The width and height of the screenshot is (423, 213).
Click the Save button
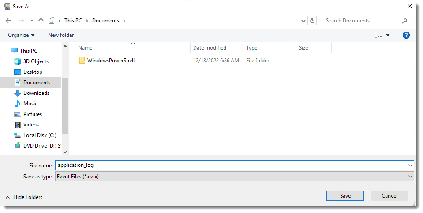pos(345,196)
